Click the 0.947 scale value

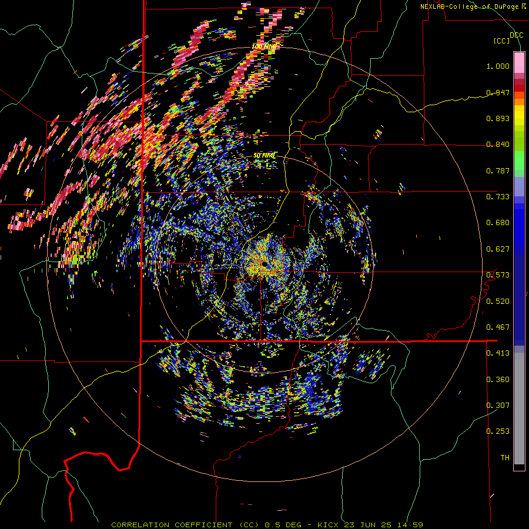pyautogui.click(x=498, y=92)
